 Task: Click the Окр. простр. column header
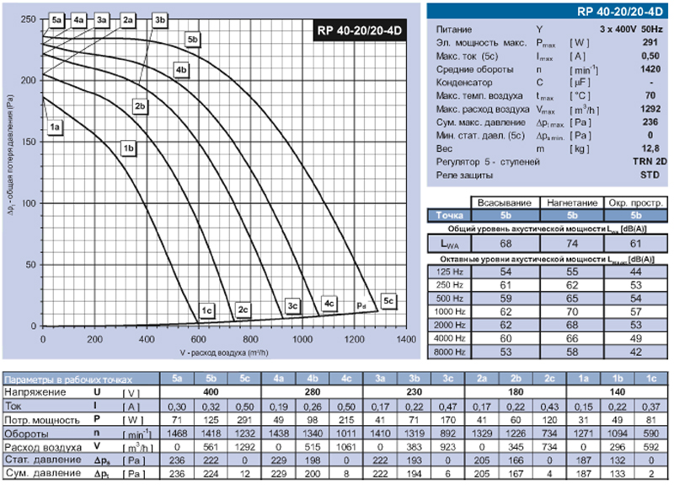634,203
